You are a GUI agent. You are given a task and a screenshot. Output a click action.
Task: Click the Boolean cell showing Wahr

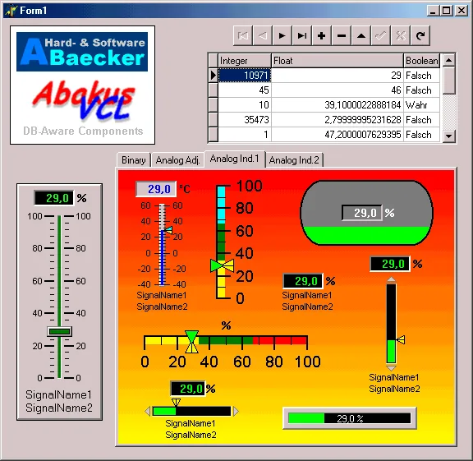coord(422,104)
